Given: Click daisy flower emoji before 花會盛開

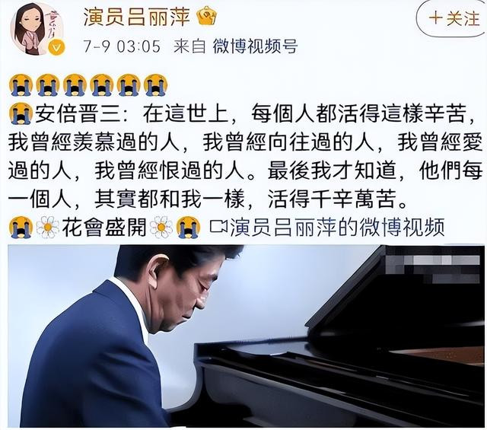Looking at the screenshot, I should tap(47, 227).
